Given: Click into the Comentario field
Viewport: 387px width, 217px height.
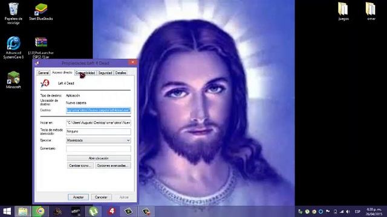Looking at the screenshot, I should tap(98, 148).
